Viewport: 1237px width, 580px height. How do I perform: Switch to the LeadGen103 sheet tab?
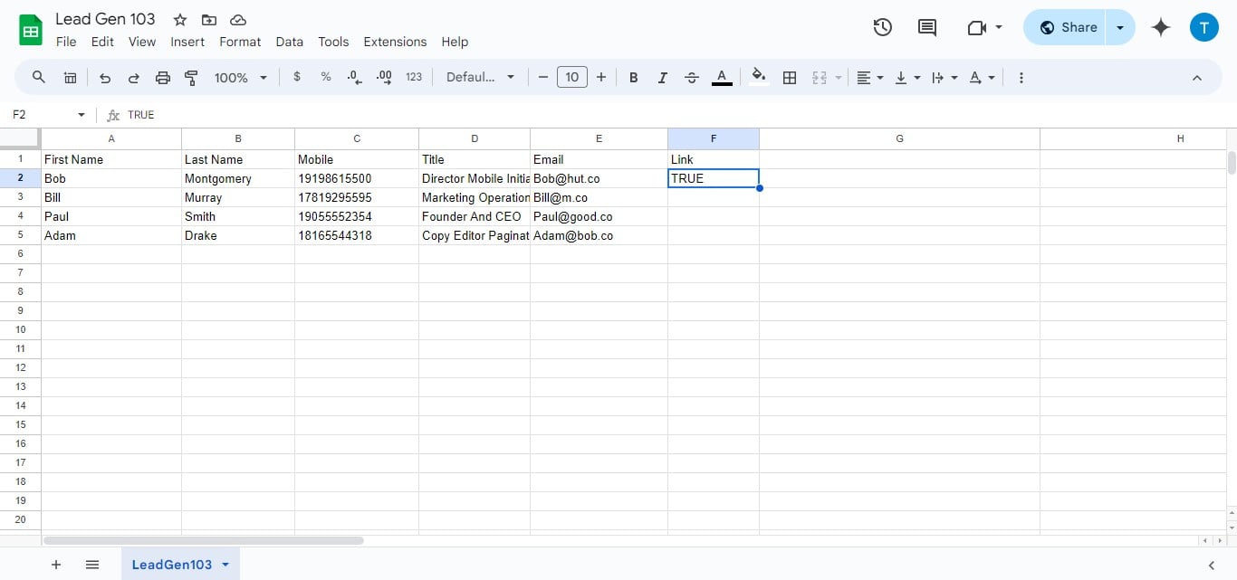pos(172,564)
